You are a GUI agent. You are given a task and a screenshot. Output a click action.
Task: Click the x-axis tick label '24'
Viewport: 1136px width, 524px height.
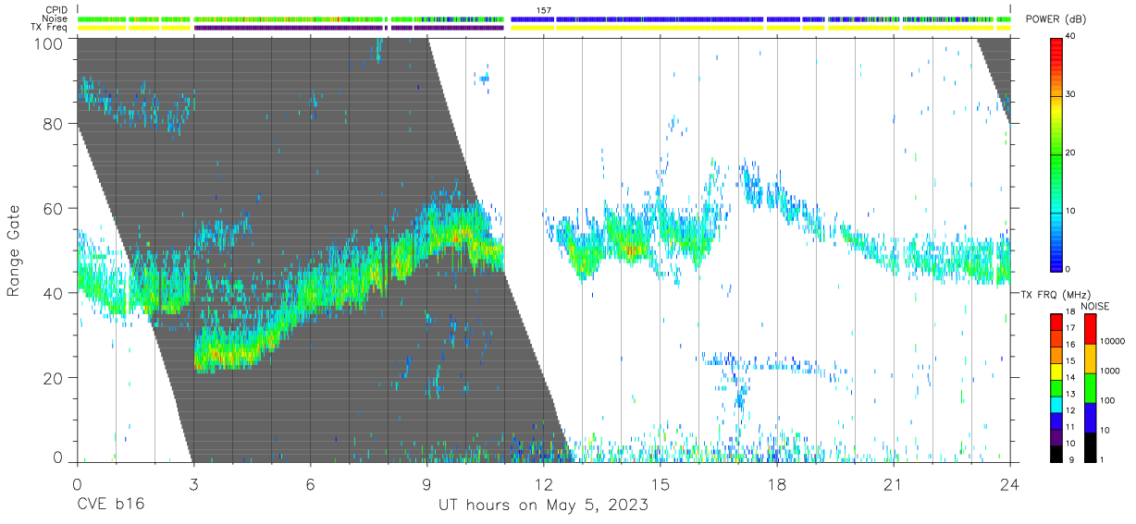[1009, 485]
